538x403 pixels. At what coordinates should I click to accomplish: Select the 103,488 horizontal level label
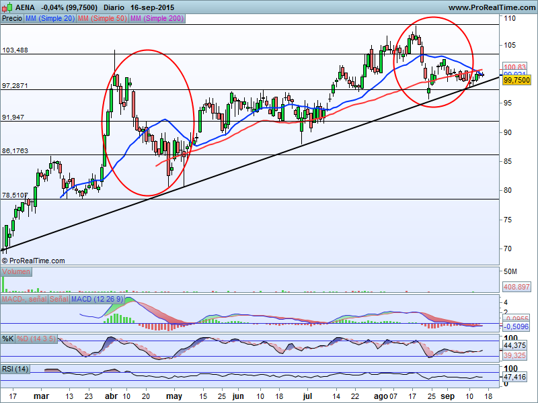15,50
